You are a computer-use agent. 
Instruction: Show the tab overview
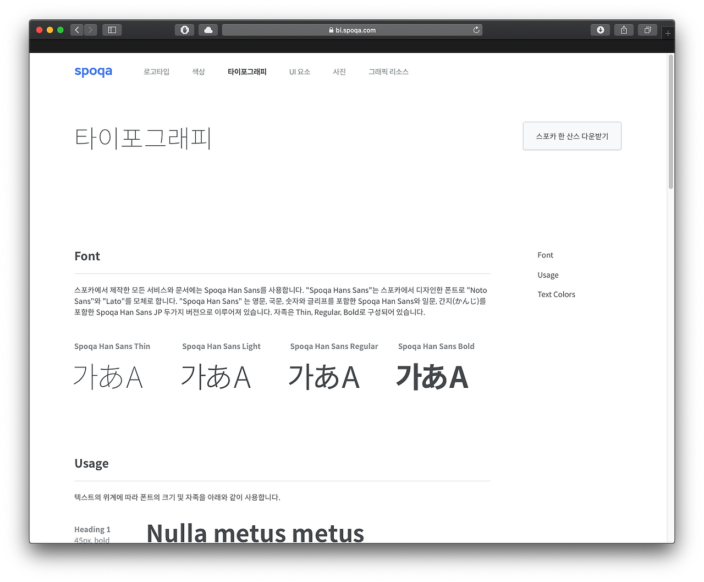click(647, 30)
